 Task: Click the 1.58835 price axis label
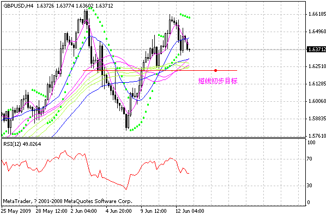[317, 119]
